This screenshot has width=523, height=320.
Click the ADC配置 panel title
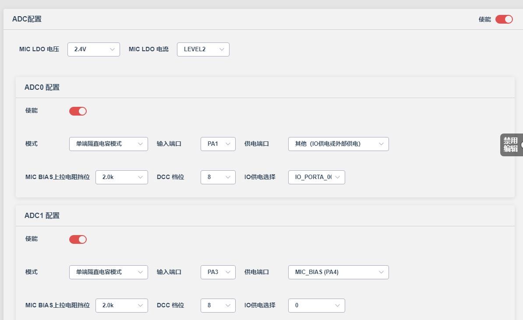pos(27,19)
